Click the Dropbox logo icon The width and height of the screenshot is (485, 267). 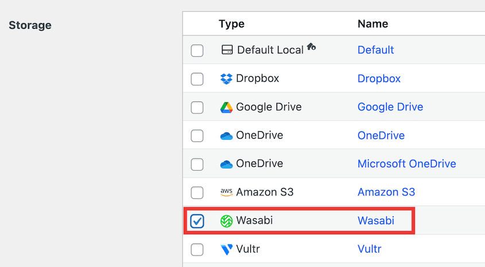coord(227,78)
